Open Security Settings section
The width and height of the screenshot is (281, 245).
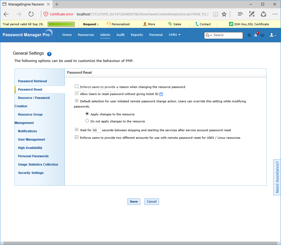(31, 173)
